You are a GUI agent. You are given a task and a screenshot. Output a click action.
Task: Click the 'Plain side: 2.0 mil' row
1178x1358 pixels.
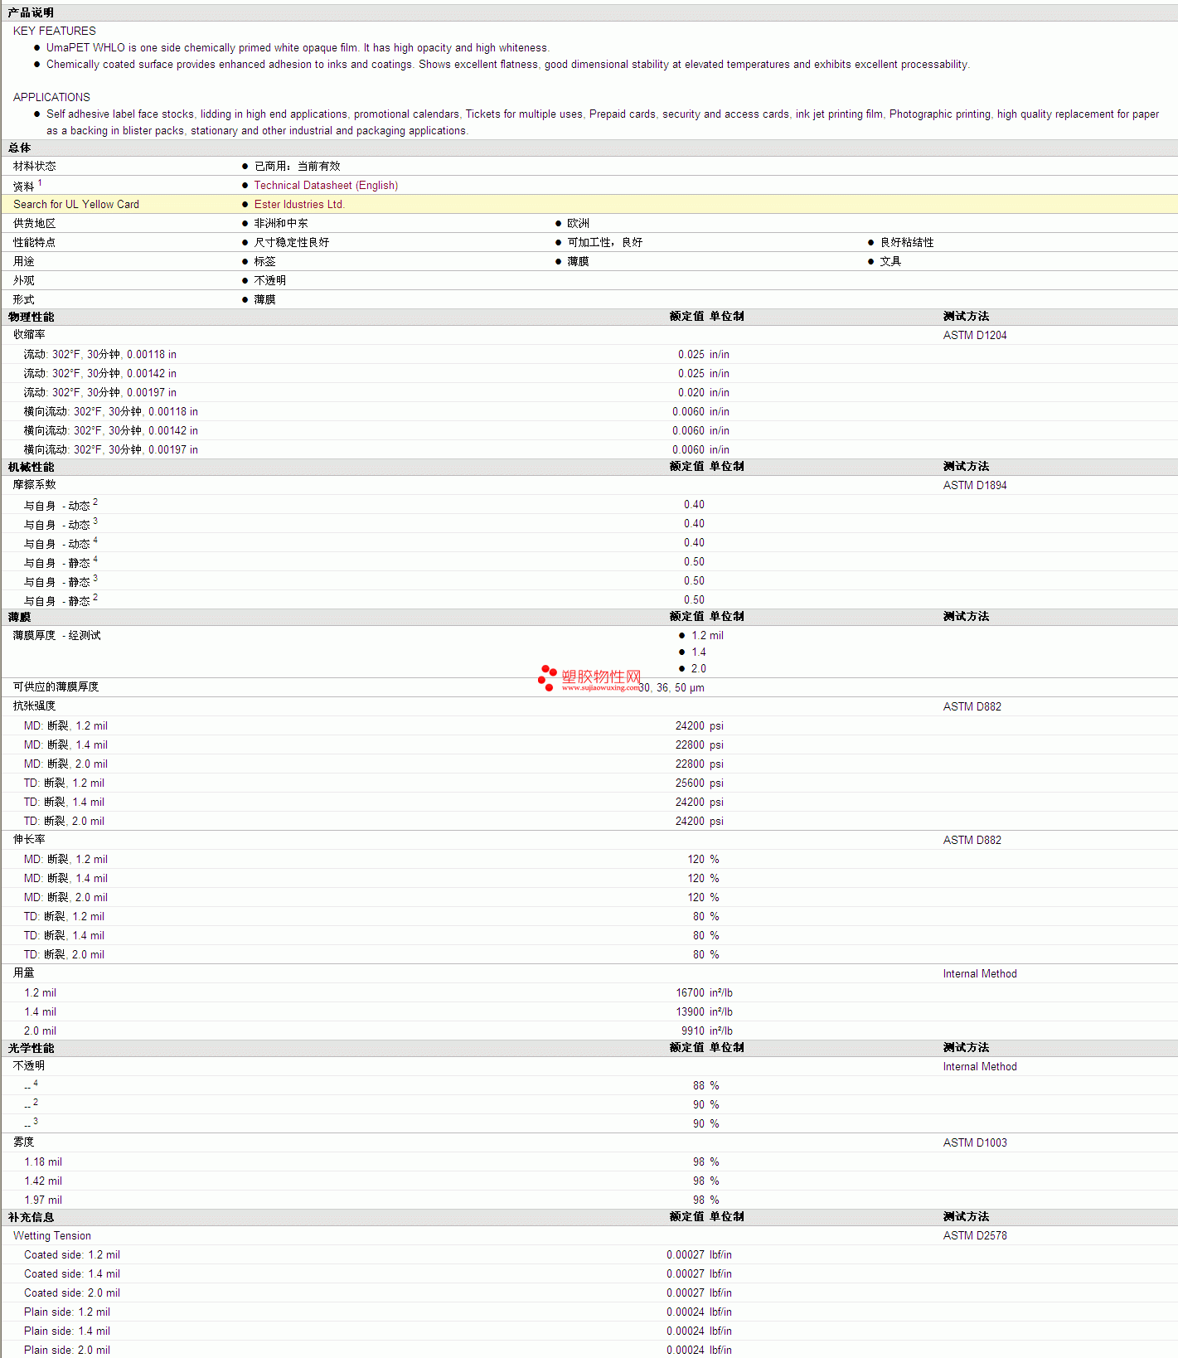[589, 1351]
